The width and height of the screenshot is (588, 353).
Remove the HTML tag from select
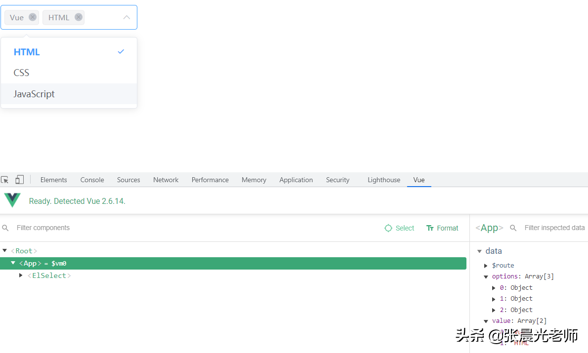[79, 17]
